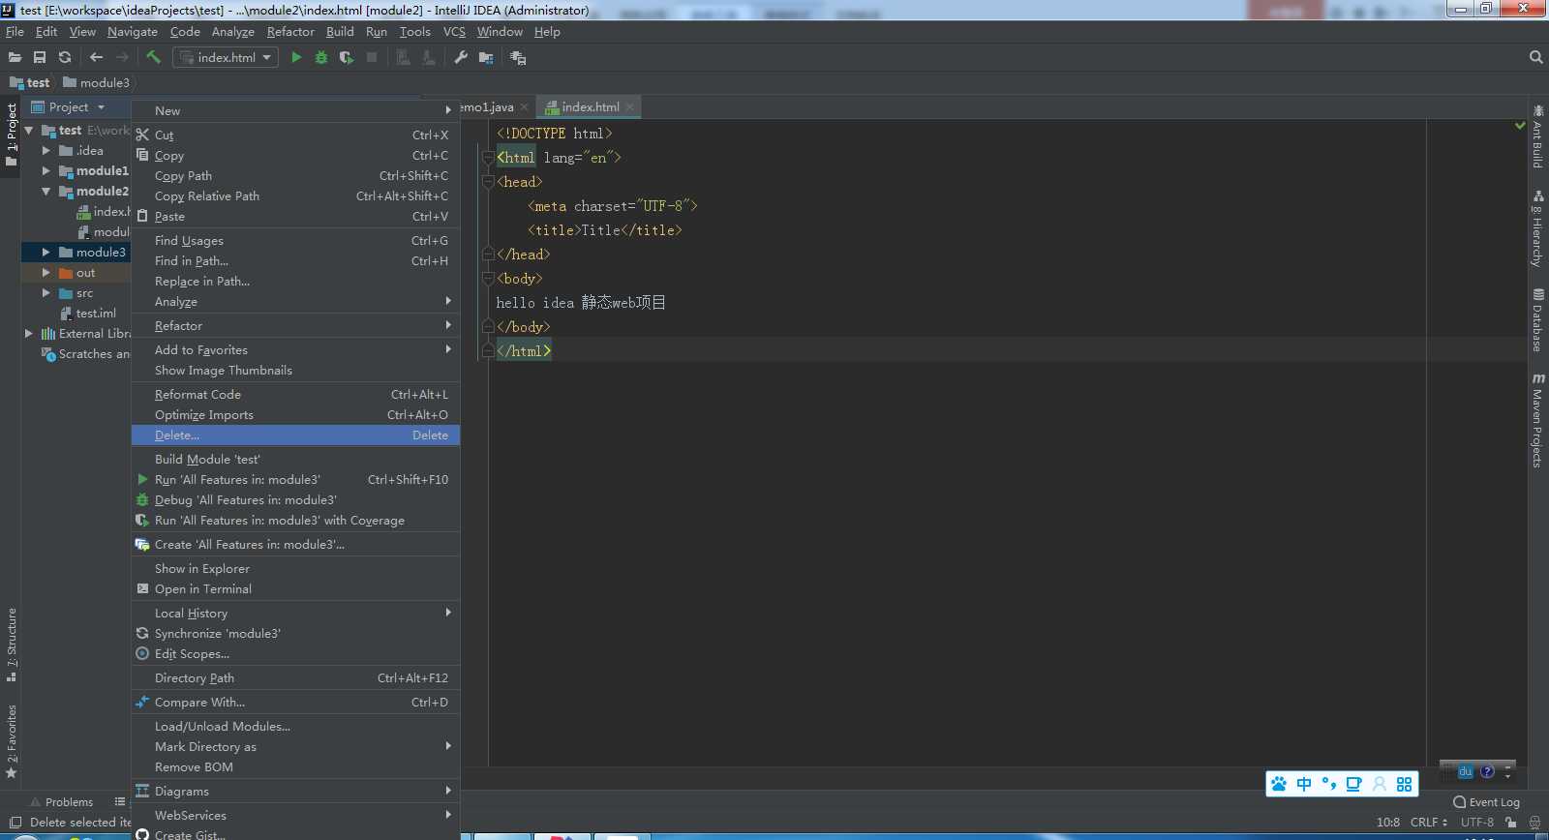Choose Cut in the context menu
The width and height of the screenshot is (1549, 840).
(x=295, y=135)
